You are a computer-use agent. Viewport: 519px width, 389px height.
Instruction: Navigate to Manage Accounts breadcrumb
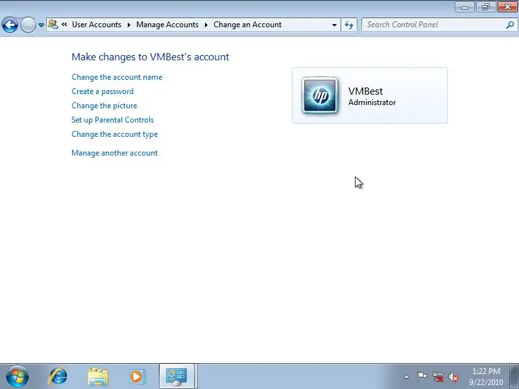click(x=167, y=25)
